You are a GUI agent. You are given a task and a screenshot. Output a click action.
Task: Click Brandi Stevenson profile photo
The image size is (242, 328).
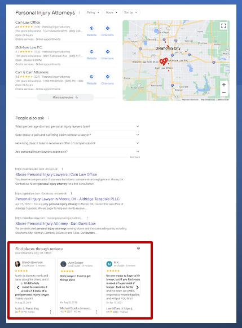point(18,264)
